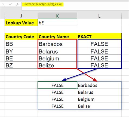Select the Belarus cell in Country Name column

pos(57,51)
